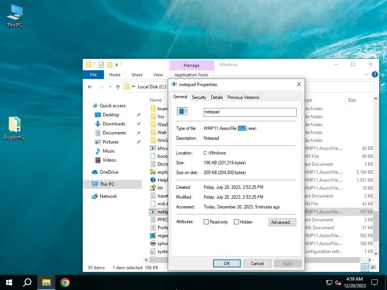Select This PC in navigation pane
Image resolution: width=387 pixels, height=290 pixels.
pos(113,184)
